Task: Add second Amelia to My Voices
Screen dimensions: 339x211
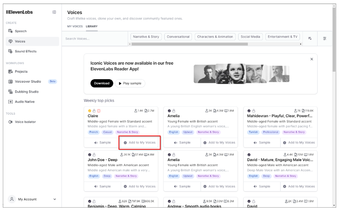Action: (x=219, y=187)
